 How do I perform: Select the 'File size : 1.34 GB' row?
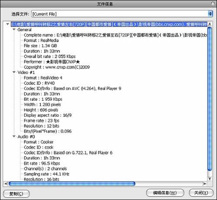[x=40, y=46]
